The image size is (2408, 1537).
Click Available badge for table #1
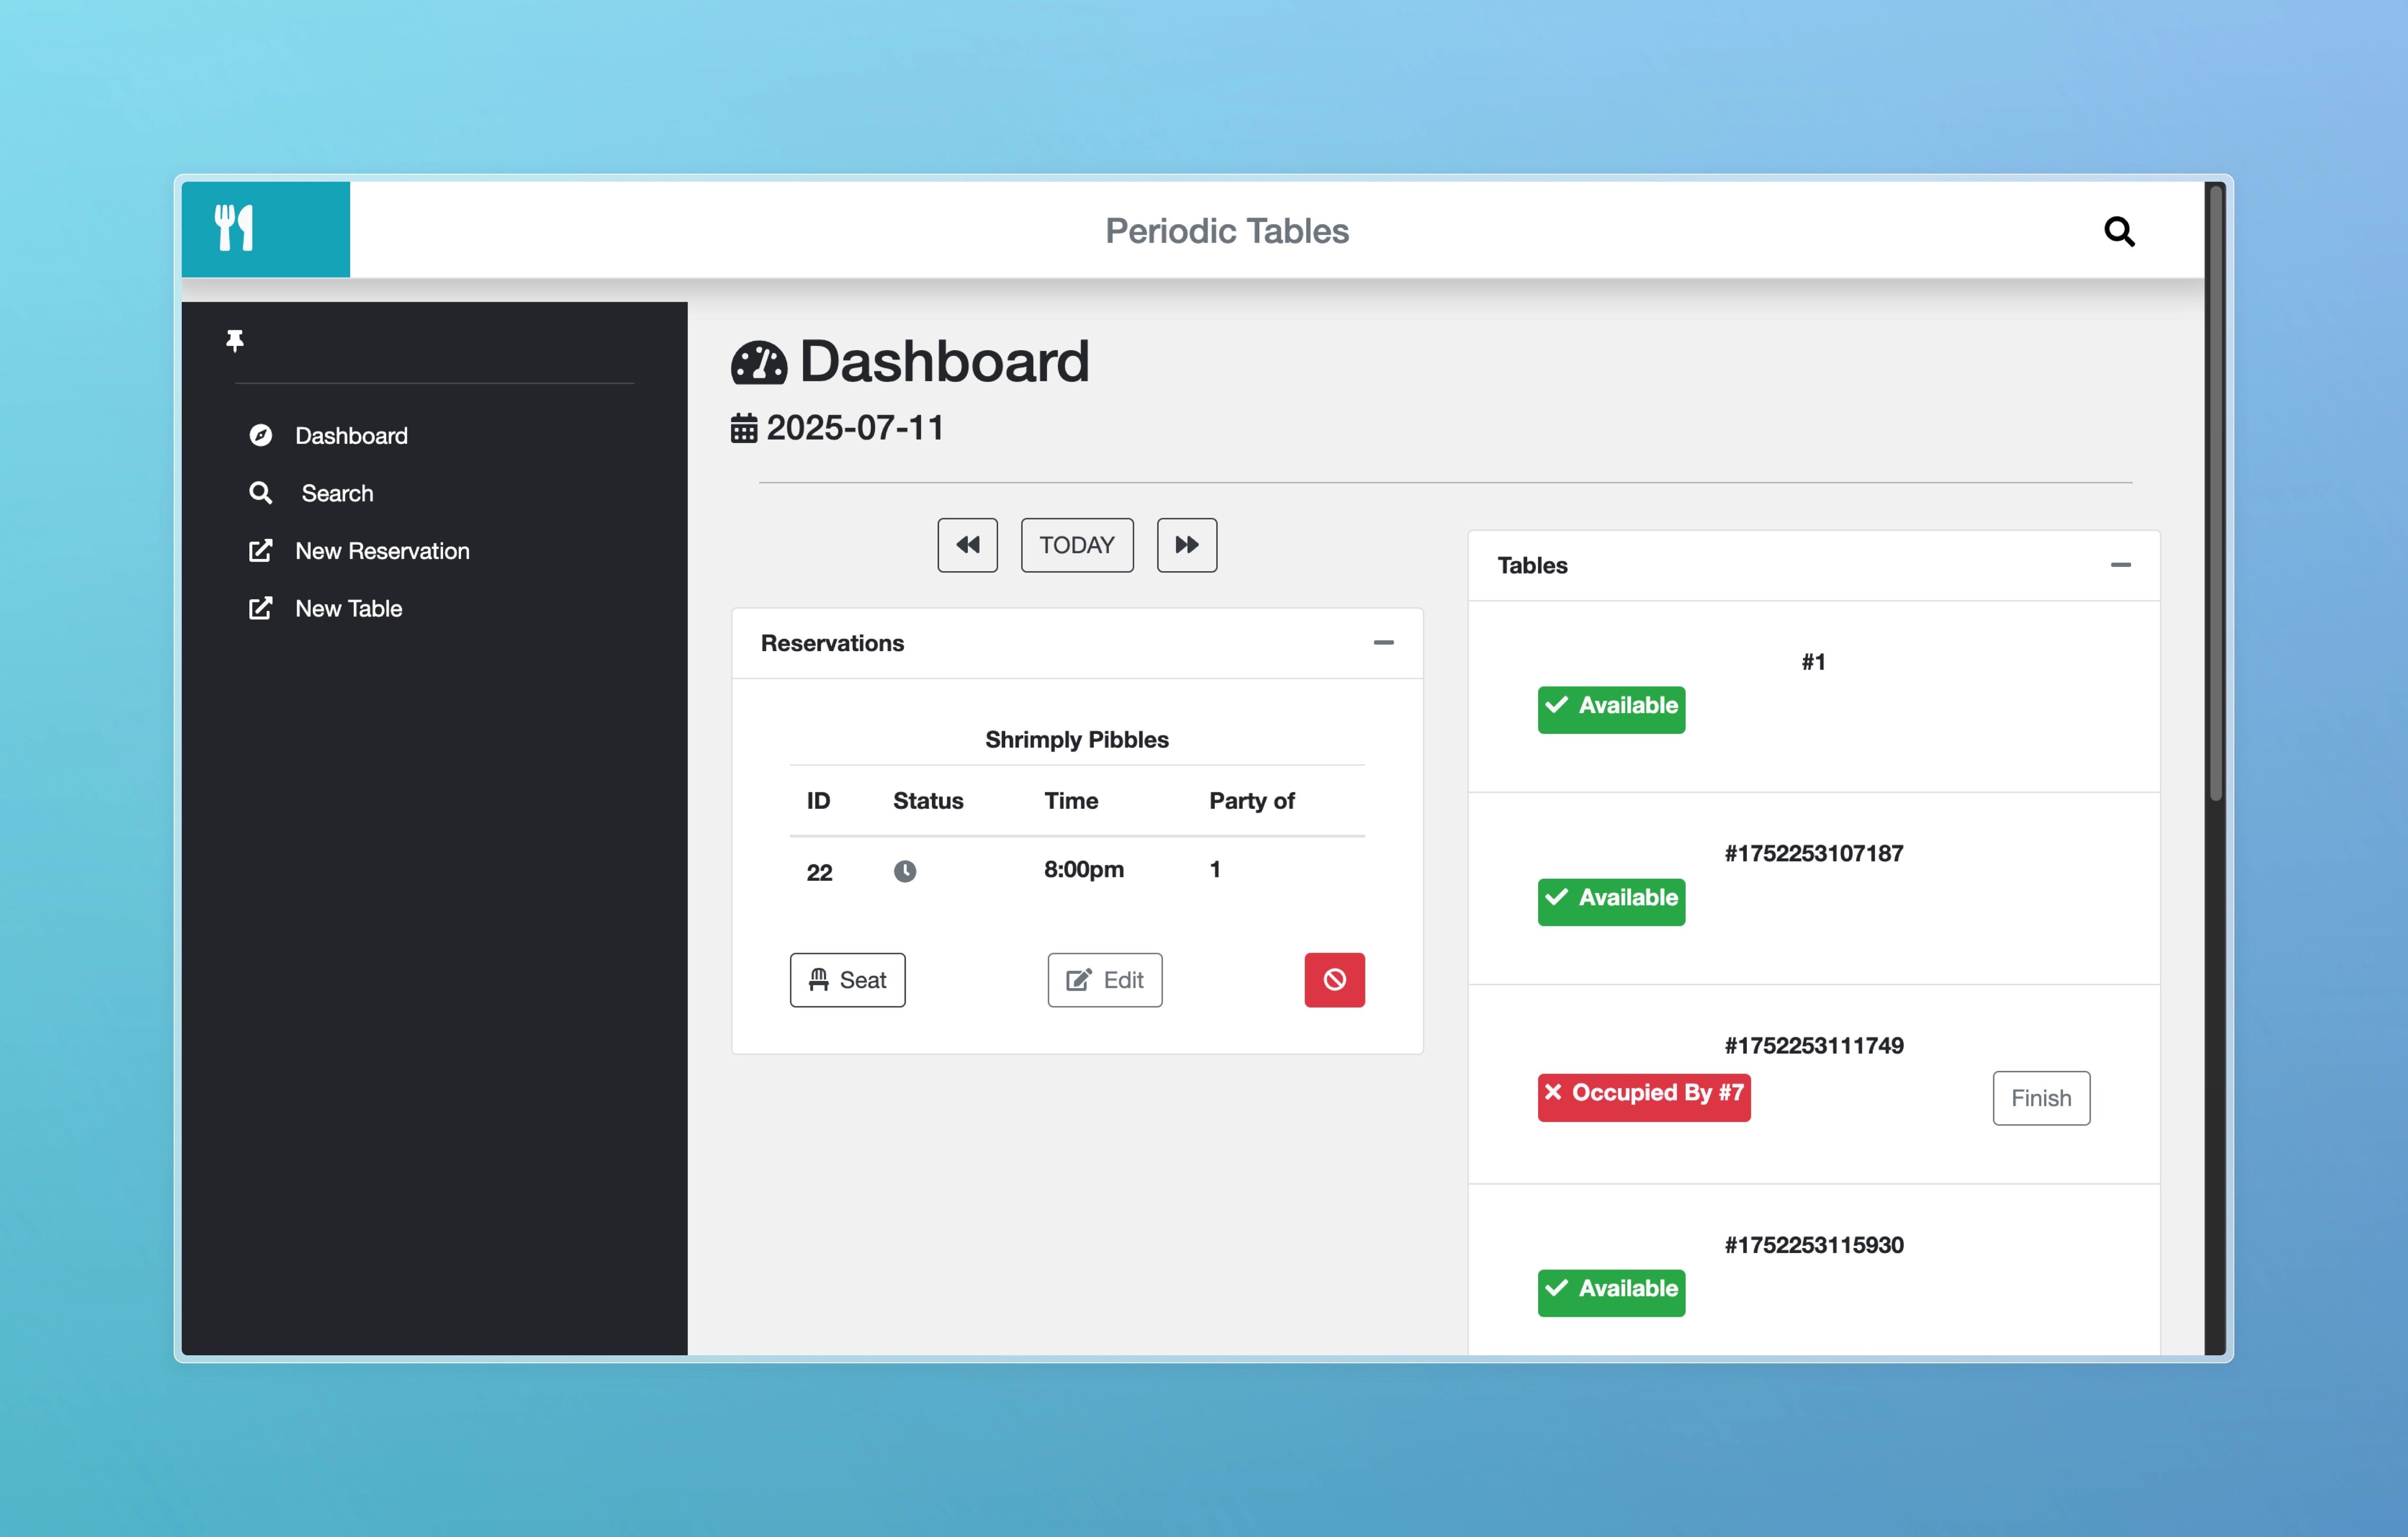click(x=1611, y=709)
